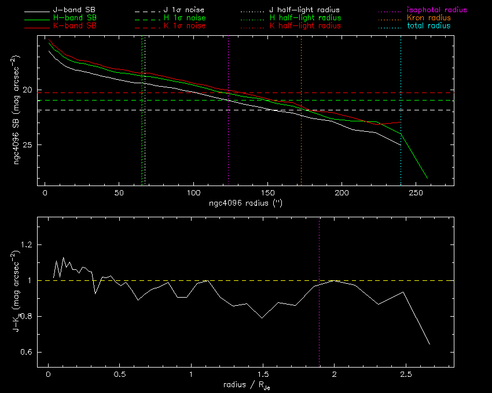Select the H half-light radius legend entry
Viewport: 492px width, 393px height.
click(x=305, y=18)
